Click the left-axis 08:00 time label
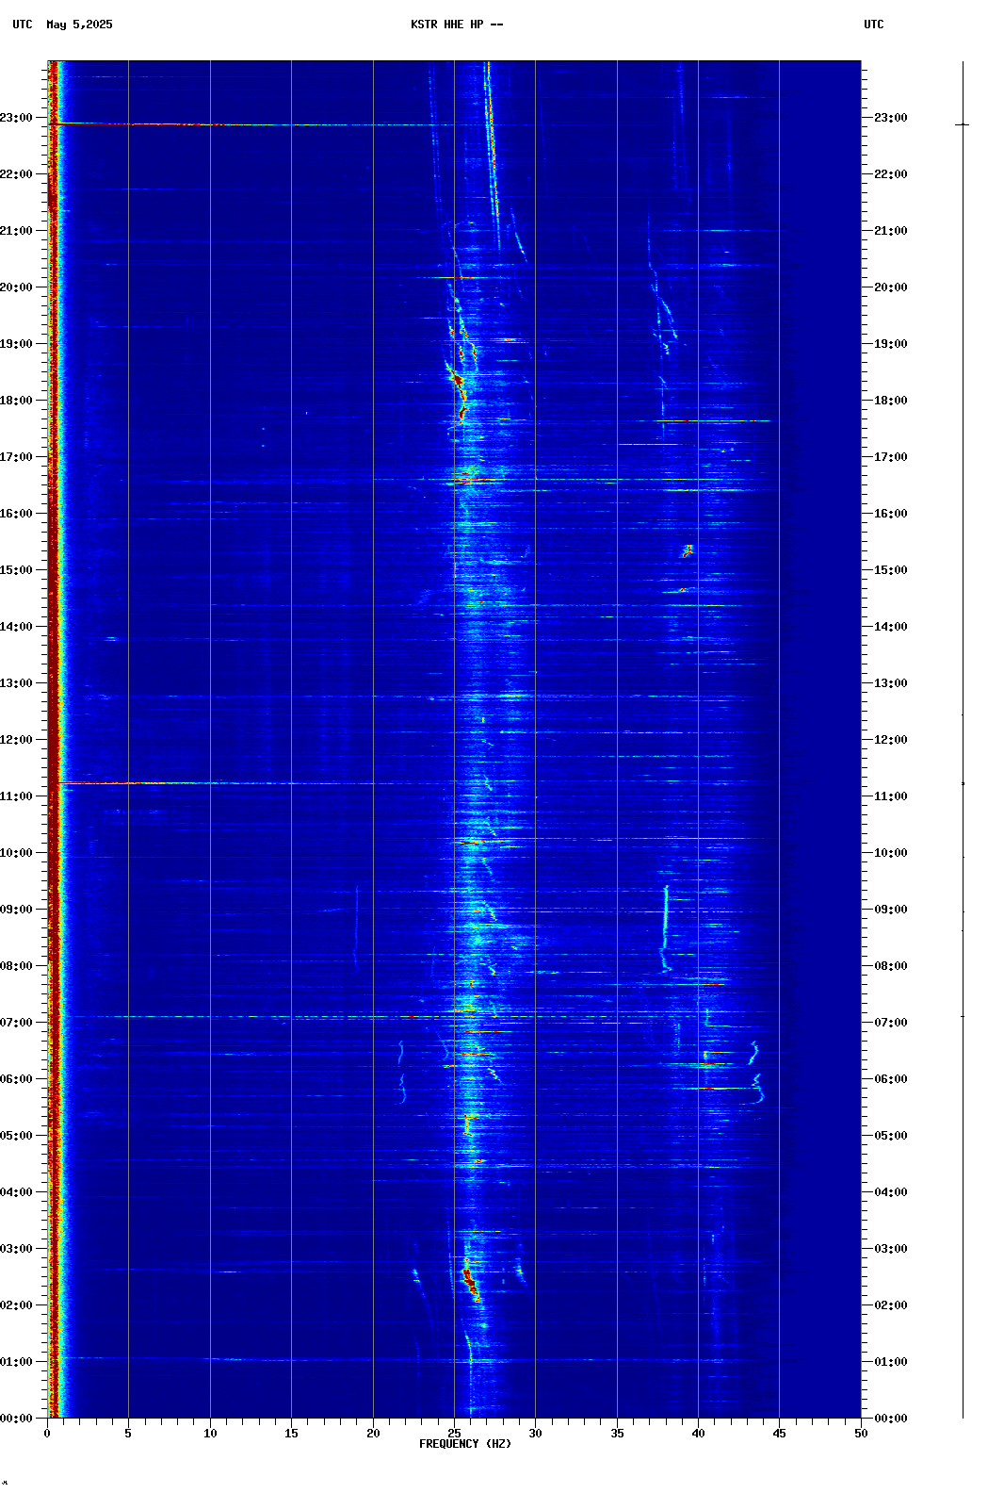The height and width of the screenshot is (1493, 1004). click(16, 966)
